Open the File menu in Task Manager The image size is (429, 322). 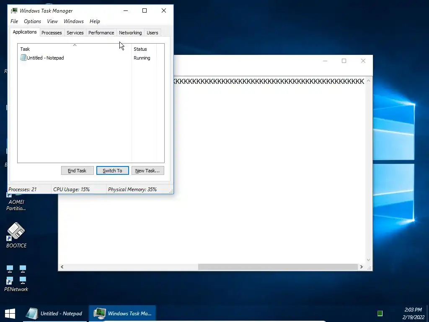click(14, 21)
